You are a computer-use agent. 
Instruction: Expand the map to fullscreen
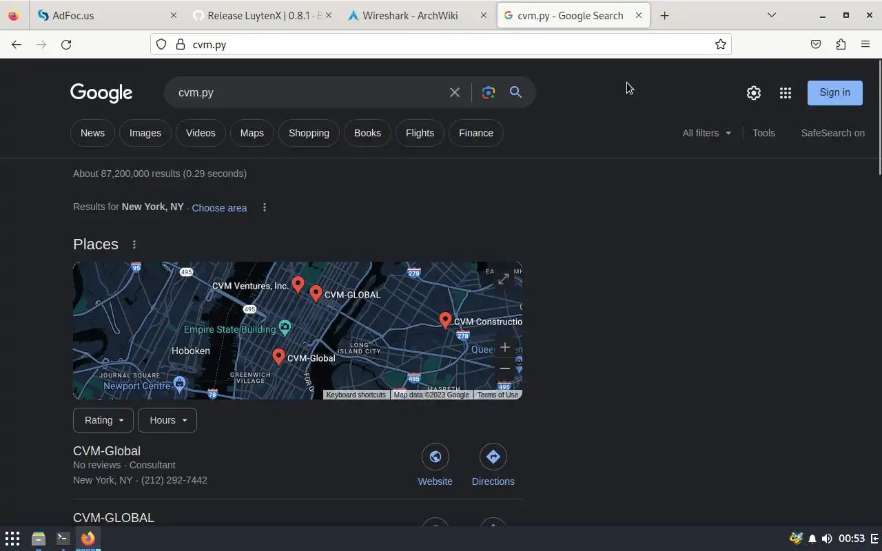pyautogui.click(x=504, y=279)
